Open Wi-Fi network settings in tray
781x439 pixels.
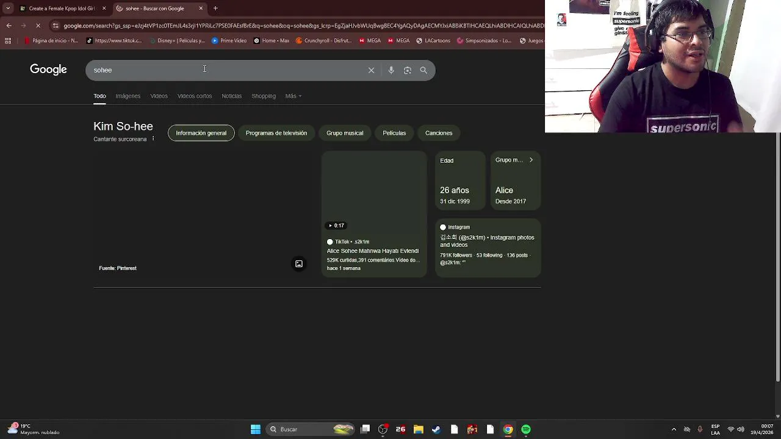click(x=730, y=429)
